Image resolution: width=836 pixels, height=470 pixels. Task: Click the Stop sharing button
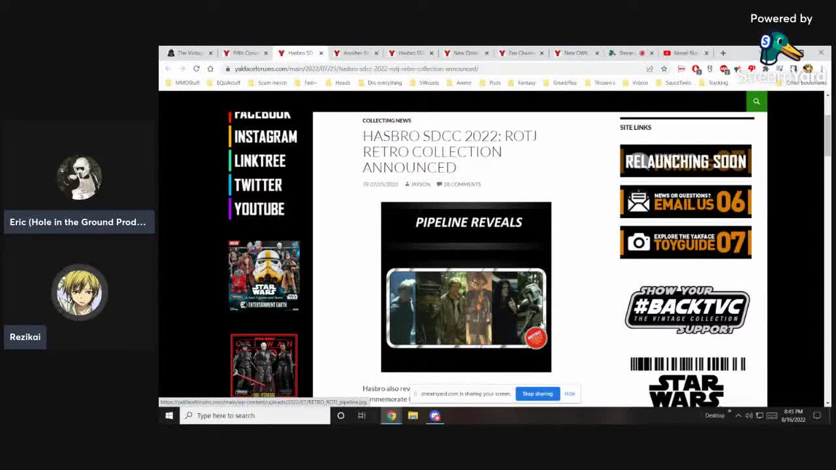(538, 394)
